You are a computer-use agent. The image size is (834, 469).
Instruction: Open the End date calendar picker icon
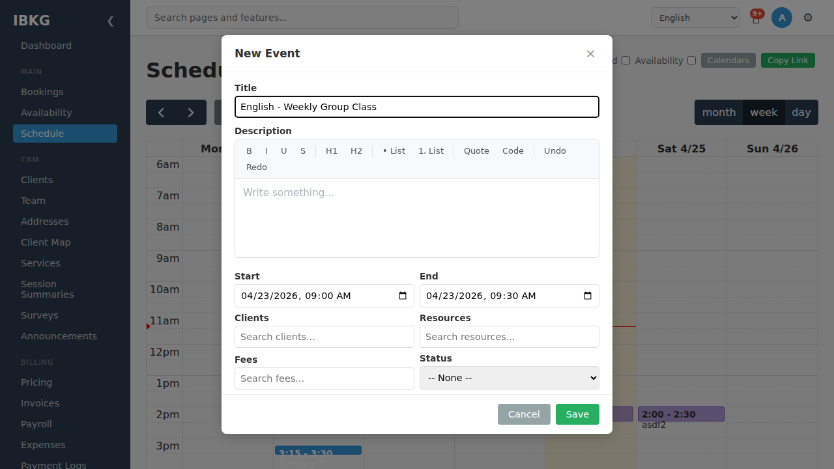click(588, 296)
